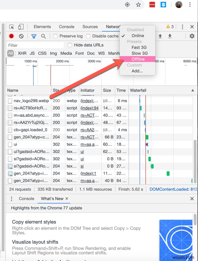Open Chrome three-dot main menu

[190, 4]
